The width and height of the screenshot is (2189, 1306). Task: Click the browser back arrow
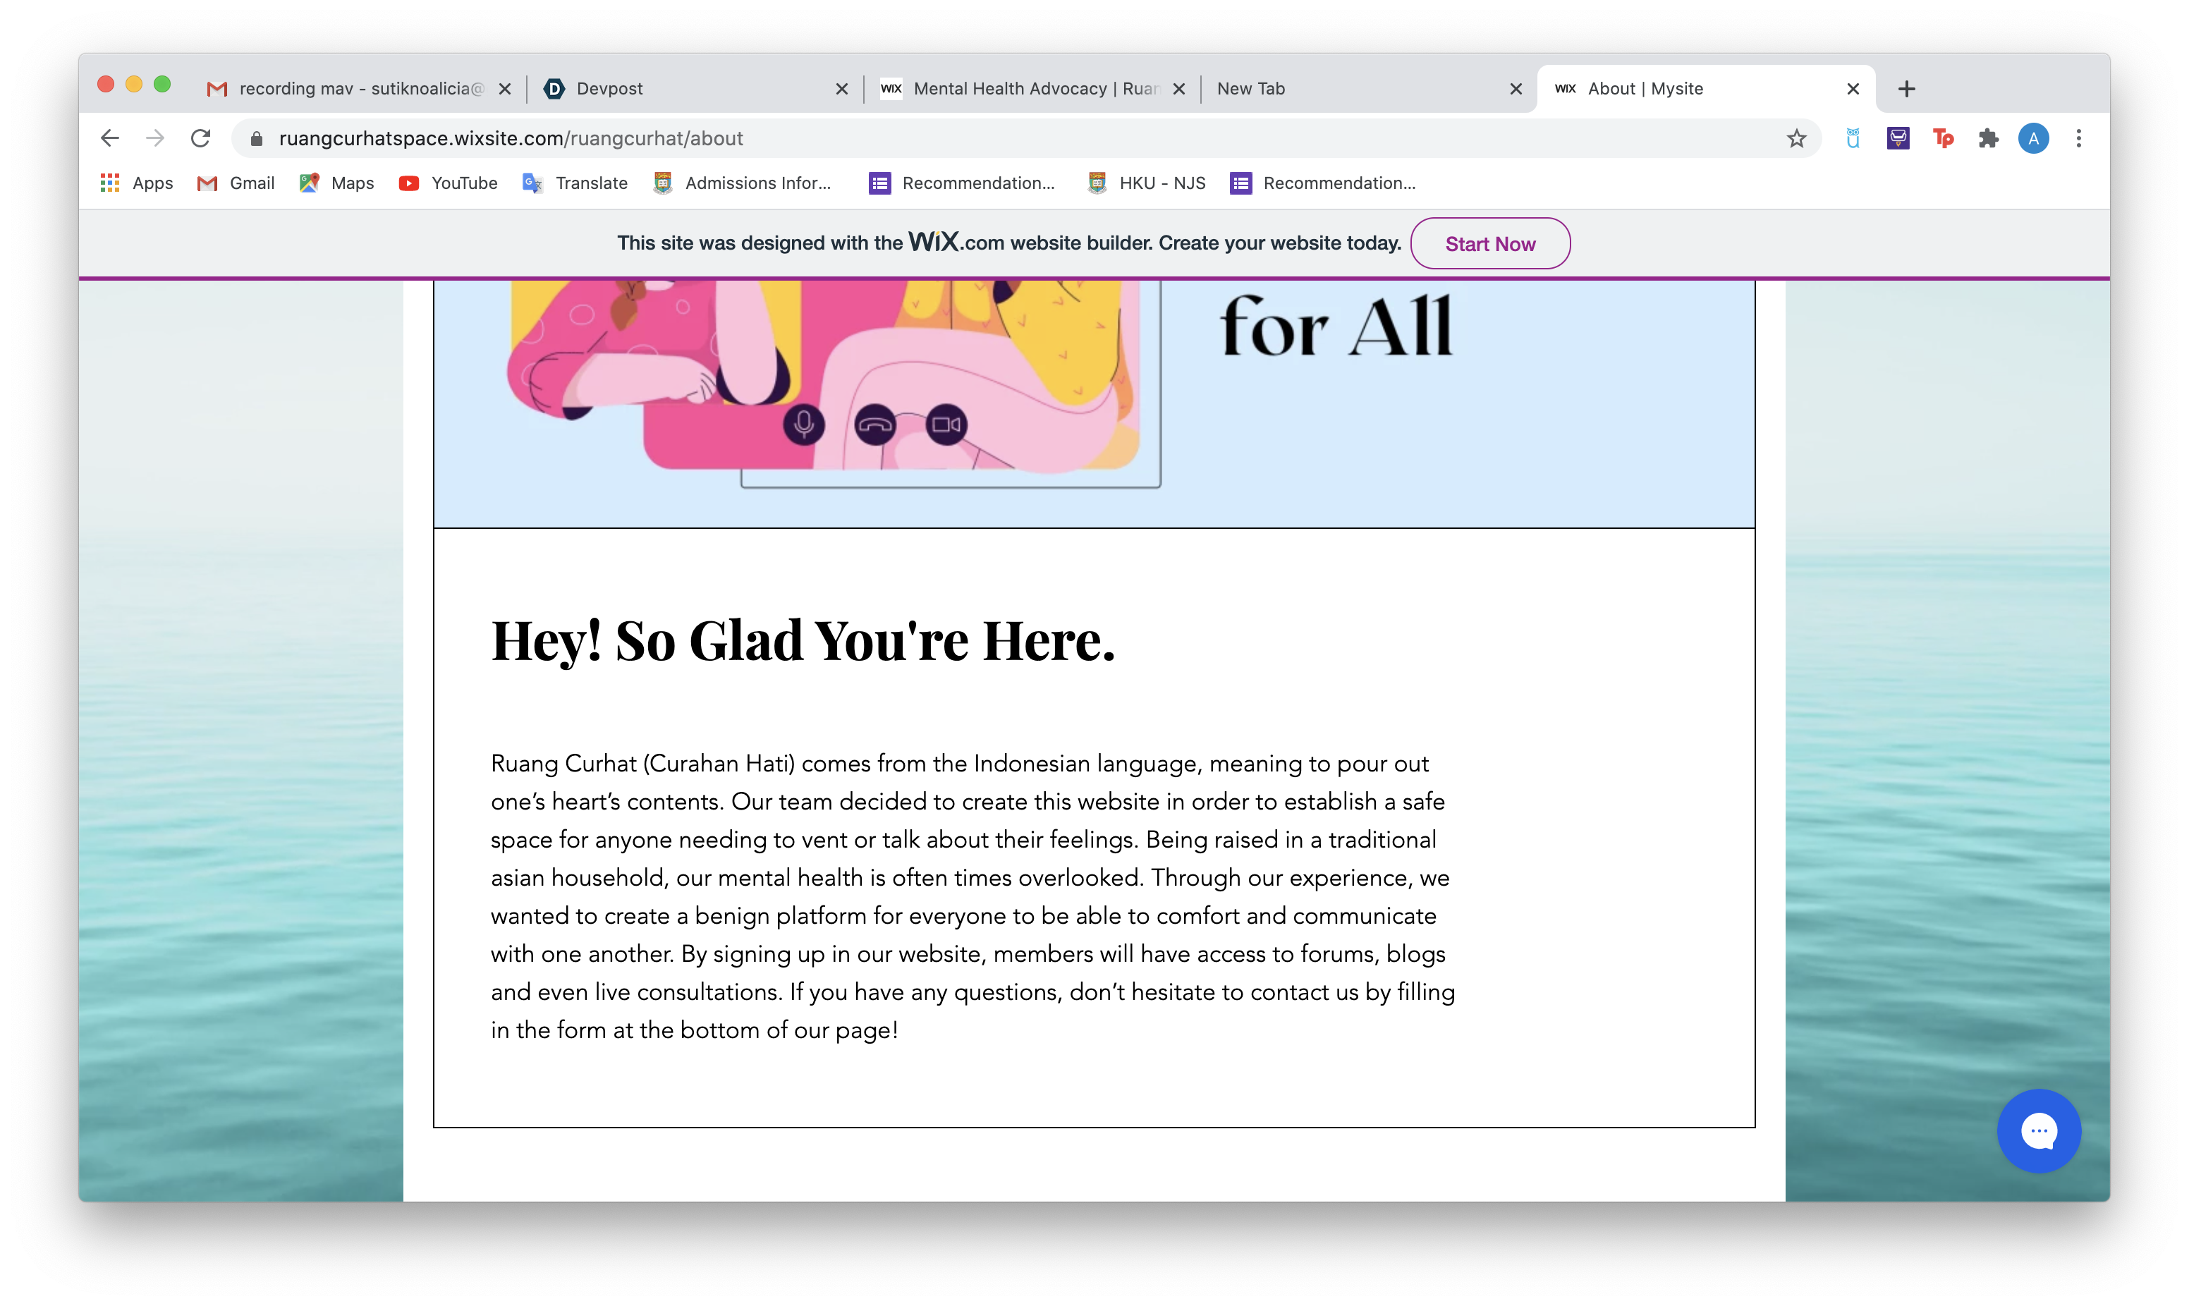110,138
